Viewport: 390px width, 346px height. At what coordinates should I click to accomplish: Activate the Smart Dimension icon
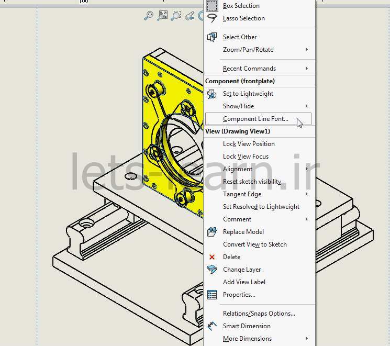click(x=212, y=326)
